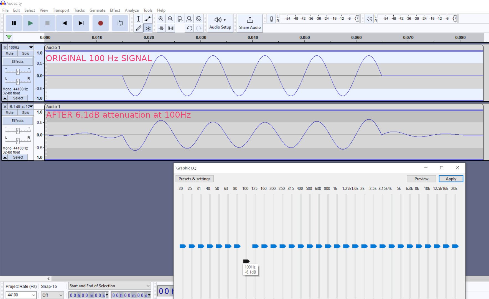Viewport: 489px width, 299px height.
Task: Open Presets & settings in Graphic EQ
Action: (x=195, y=179)
